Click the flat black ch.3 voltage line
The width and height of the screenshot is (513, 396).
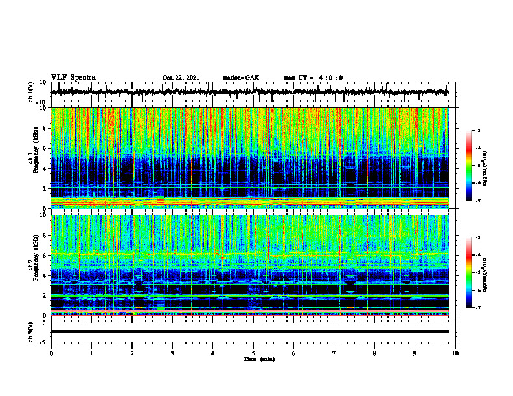pos(249,331)
